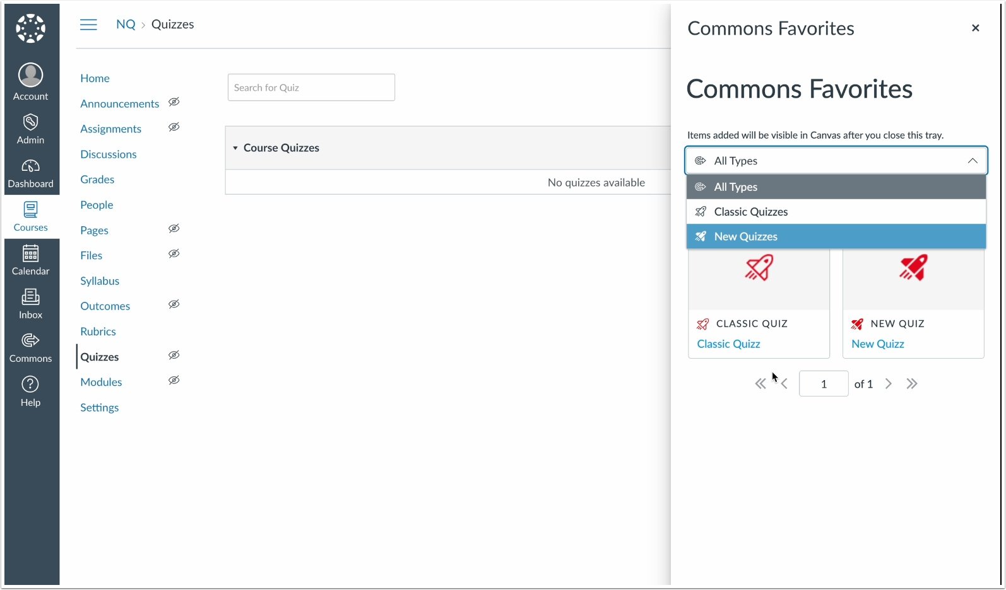Open Rubrics in course navigation
Screen dimensions: 1006x590
pyautogui.click(x=98, y=332)
